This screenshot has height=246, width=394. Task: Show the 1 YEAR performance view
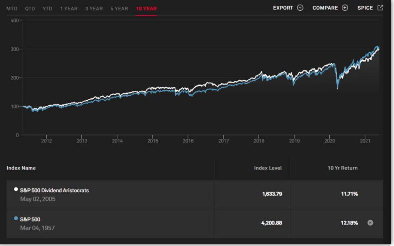[x=69, y=8]
